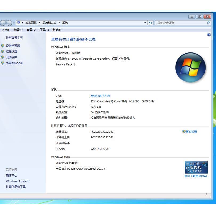Click the value after 计算机名:
This screenshot has height=216, width=216.
(x=102, y=132)
